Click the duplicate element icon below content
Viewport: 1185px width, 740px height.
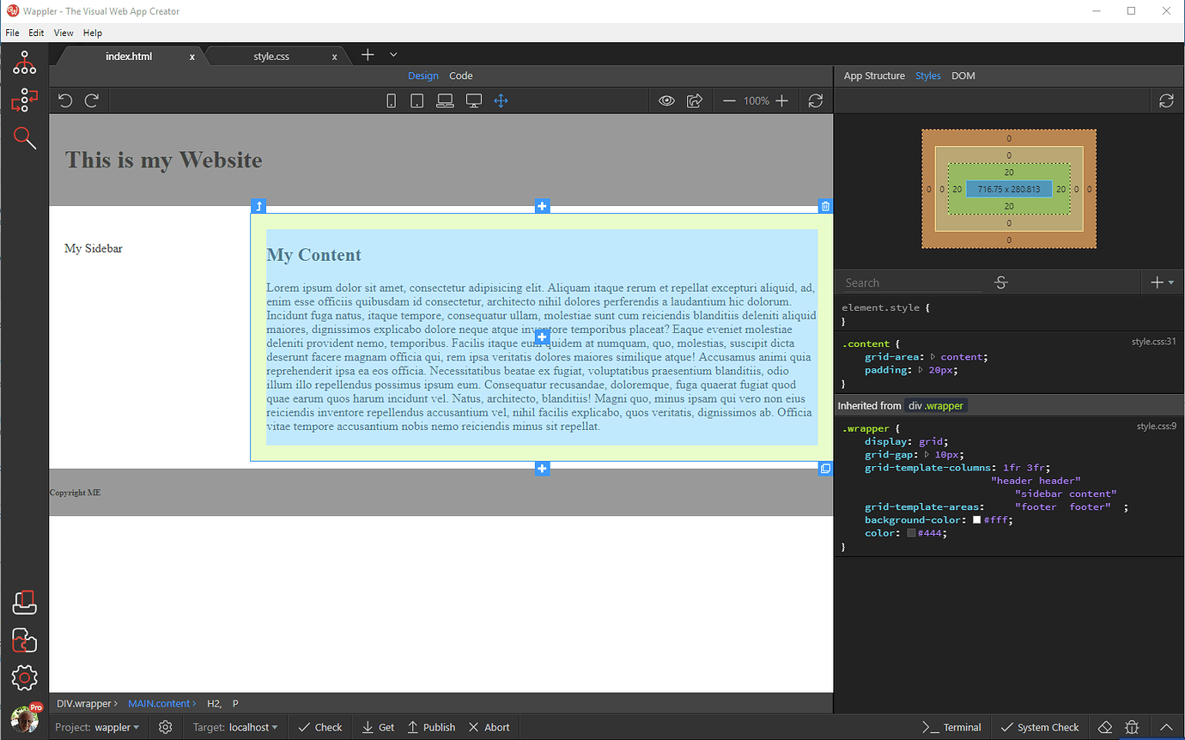tap(825, 469)
